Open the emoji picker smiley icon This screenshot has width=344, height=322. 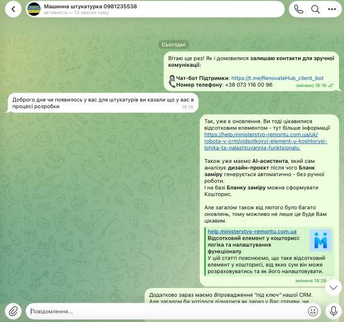(x=313, y=311)
